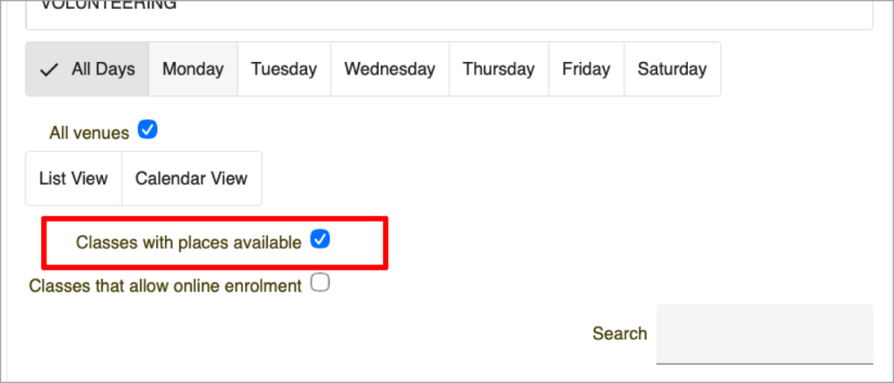Open the VOLUNTEERING category selector

450,12
